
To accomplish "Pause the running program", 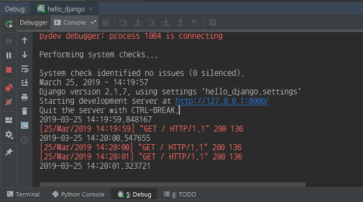I will (x=9, y=56).
